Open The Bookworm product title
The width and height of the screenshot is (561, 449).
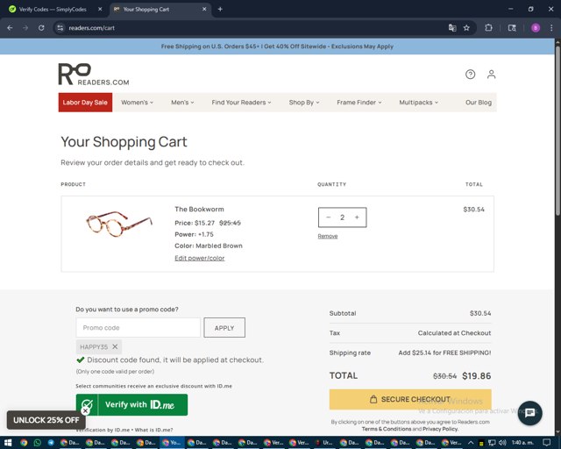pos(199,209)
